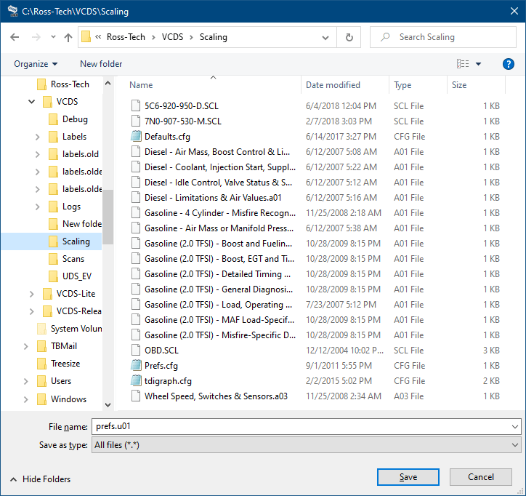526x496 pixels.
Task: Open the Help question mark icon
Action: coord(509,64)
